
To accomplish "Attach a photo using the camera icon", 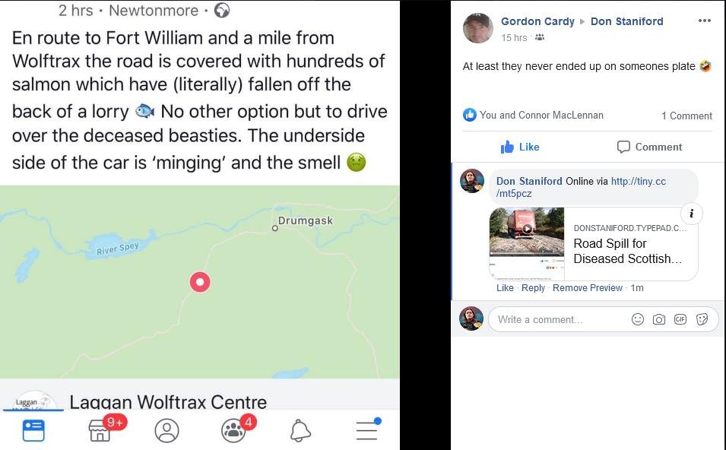I will tap(659, 319).
